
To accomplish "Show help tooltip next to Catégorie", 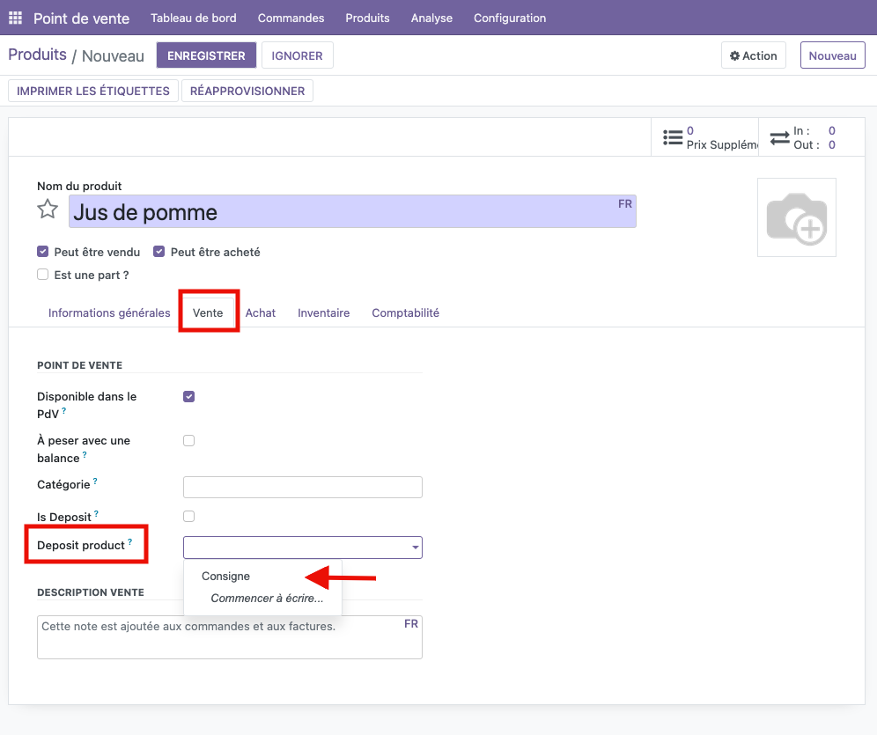I will [x=95, y=481].
